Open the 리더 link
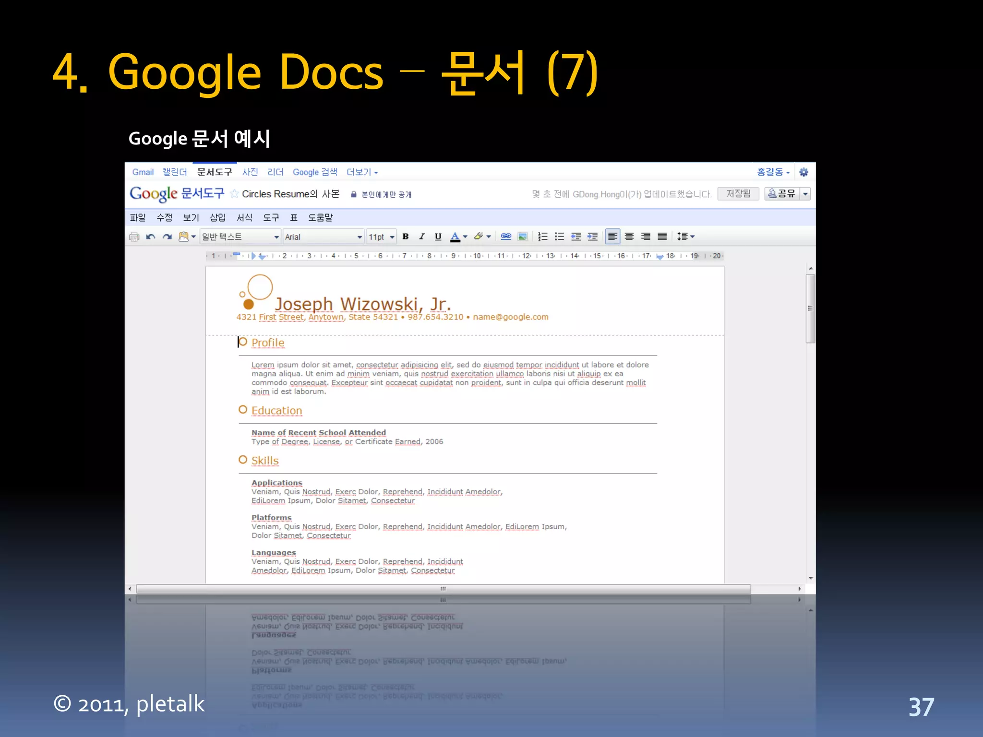Image resolution: width=983 pixels, height=737 pixels. (x=276, y=172)
